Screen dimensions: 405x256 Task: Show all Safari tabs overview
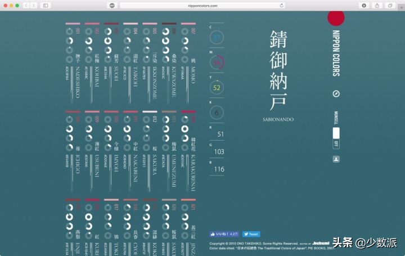point(390,6)
